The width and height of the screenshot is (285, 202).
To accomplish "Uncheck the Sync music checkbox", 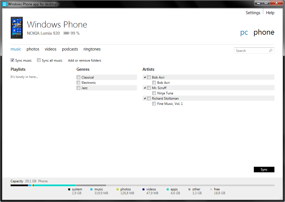I will [x=12, y=60].
